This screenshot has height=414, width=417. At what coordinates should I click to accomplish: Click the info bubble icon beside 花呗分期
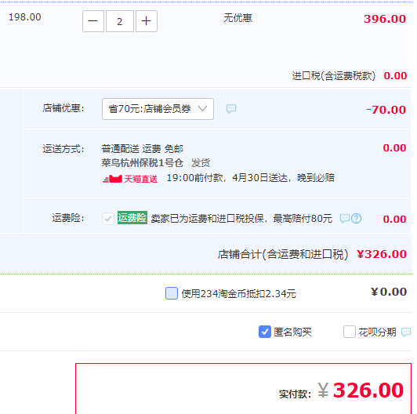(x=406, y=332)
